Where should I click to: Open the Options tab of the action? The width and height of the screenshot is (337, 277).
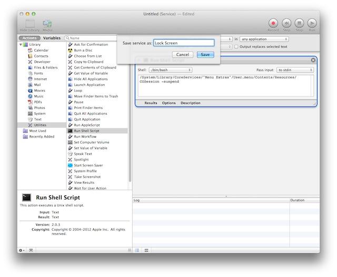168,103
